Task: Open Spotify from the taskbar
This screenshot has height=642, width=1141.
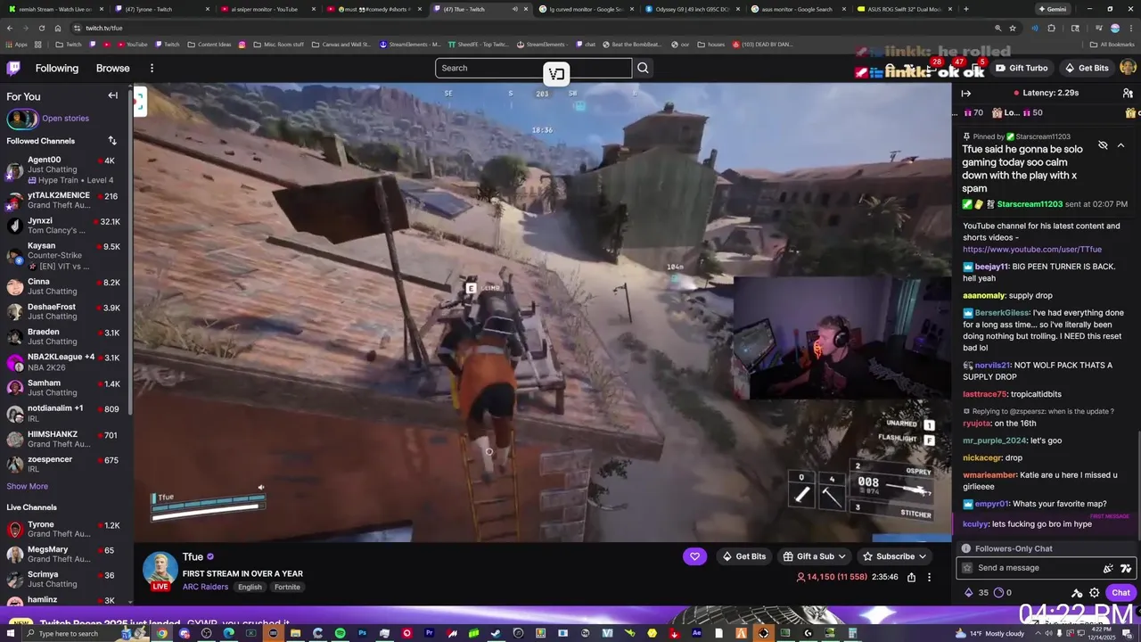Action: tap(340, 633)
